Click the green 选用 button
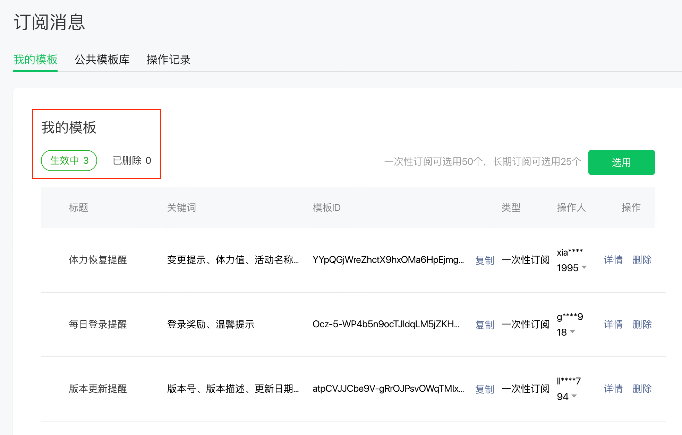 pyautogui.click(x=621, y=162)
